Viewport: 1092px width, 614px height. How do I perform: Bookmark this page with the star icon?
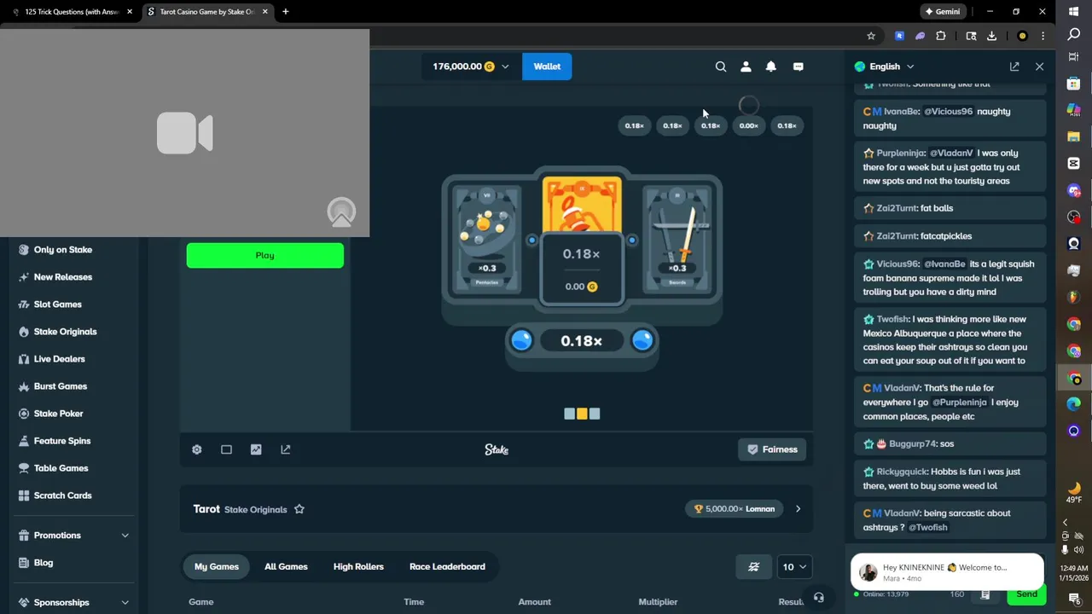click(871, 36)
